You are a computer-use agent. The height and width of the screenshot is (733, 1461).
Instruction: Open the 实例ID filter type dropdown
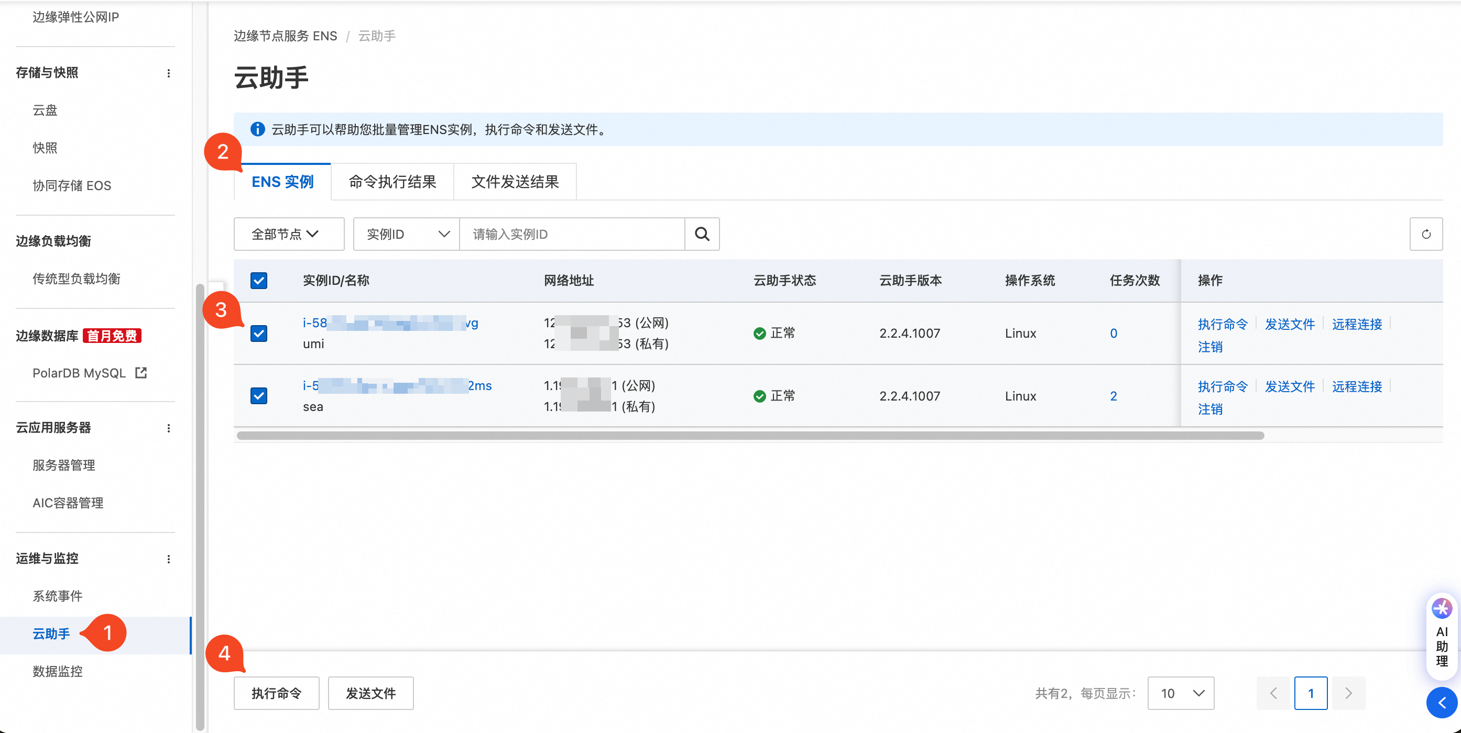[x=406, y=234]
